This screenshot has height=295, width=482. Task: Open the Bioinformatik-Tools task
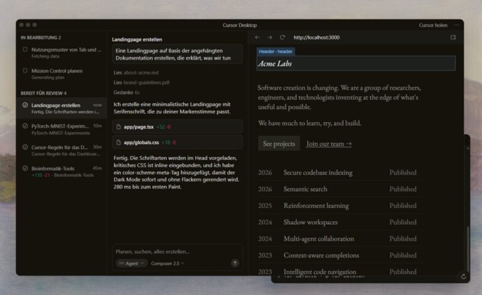(x=62, y=172)
